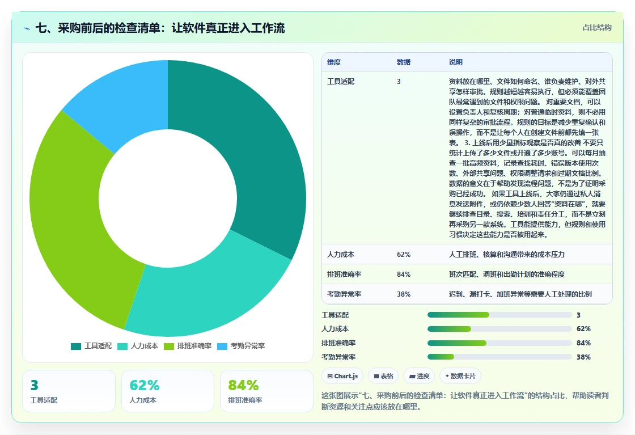Toggle the 工具适配 legend label
The height and width of the screenshot is (435, 635).
98,346
